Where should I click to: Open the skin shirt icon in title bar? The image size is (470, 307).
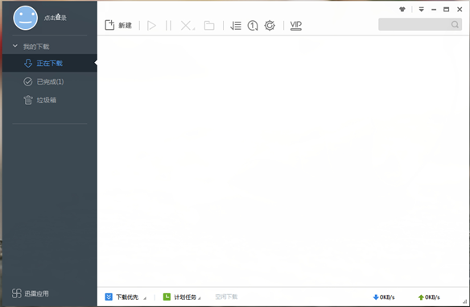pos(402,10)
